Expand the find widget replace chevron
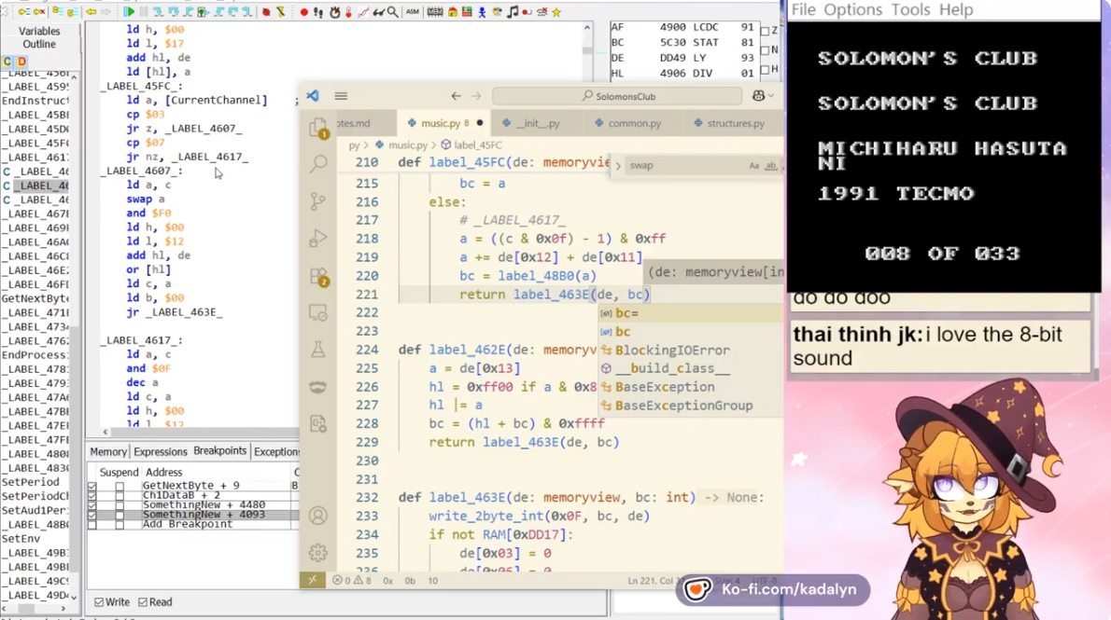This screenshot has height=620, width=1111. [x=618, y=166]
